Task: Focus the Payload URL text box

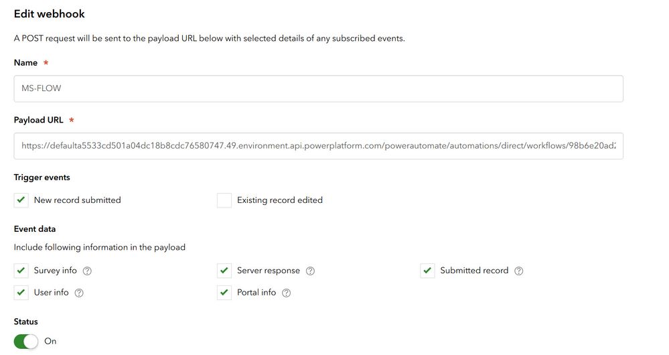Action: 318,145
